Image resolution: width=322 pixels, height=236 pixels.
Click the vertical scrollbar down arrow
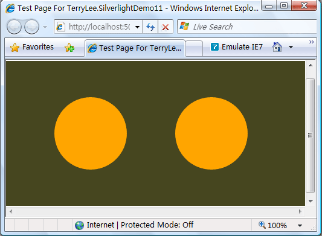point(311,201)
